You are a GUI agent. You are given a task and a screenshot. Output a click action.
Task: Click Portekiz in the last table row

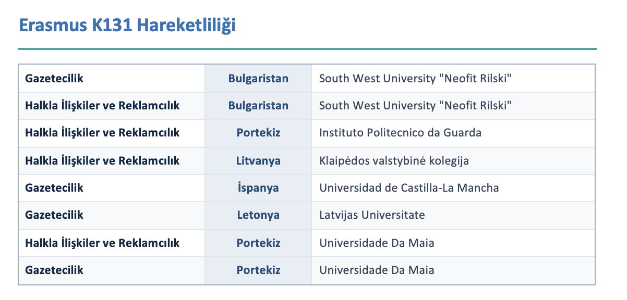pos(258,270)
